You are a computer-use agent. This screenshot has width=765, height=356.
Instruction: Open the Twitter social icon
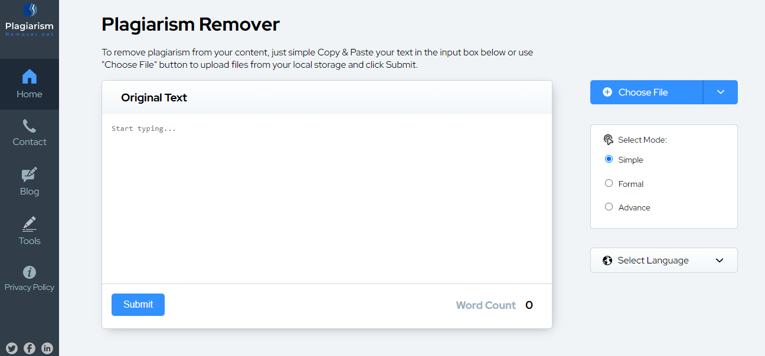[12, 348]
